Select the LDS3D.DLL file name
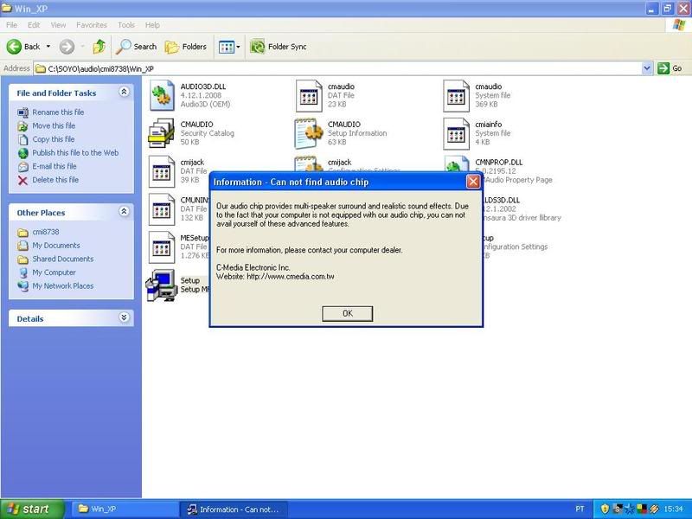This screenshot has height=519, width=692. tap(502, 201)
